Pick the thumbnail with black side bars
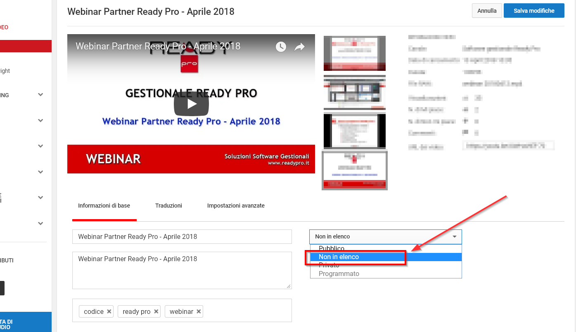The width and height of the screenshot is (576, 332). coord(355,131)
